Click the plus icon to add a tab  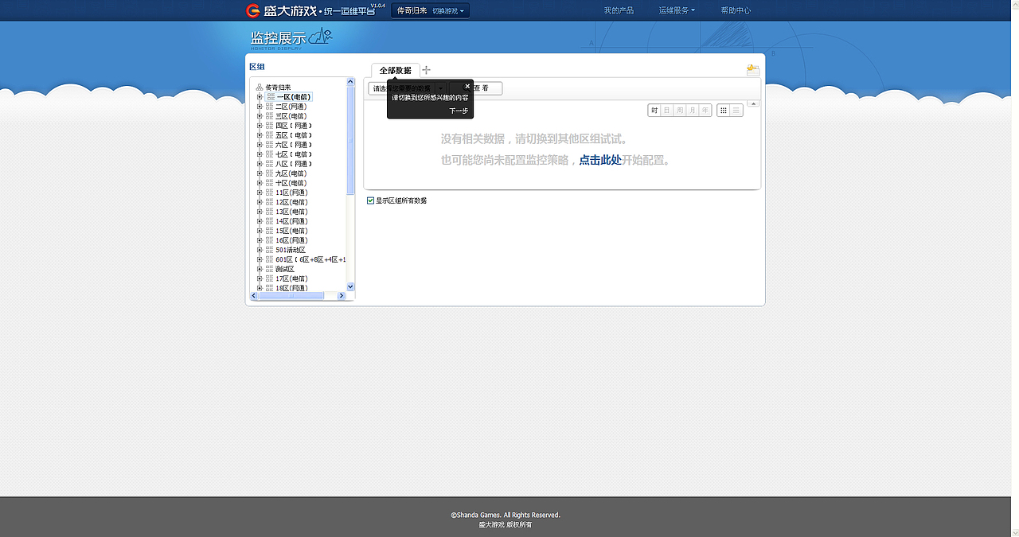click(x=426, y=70)
